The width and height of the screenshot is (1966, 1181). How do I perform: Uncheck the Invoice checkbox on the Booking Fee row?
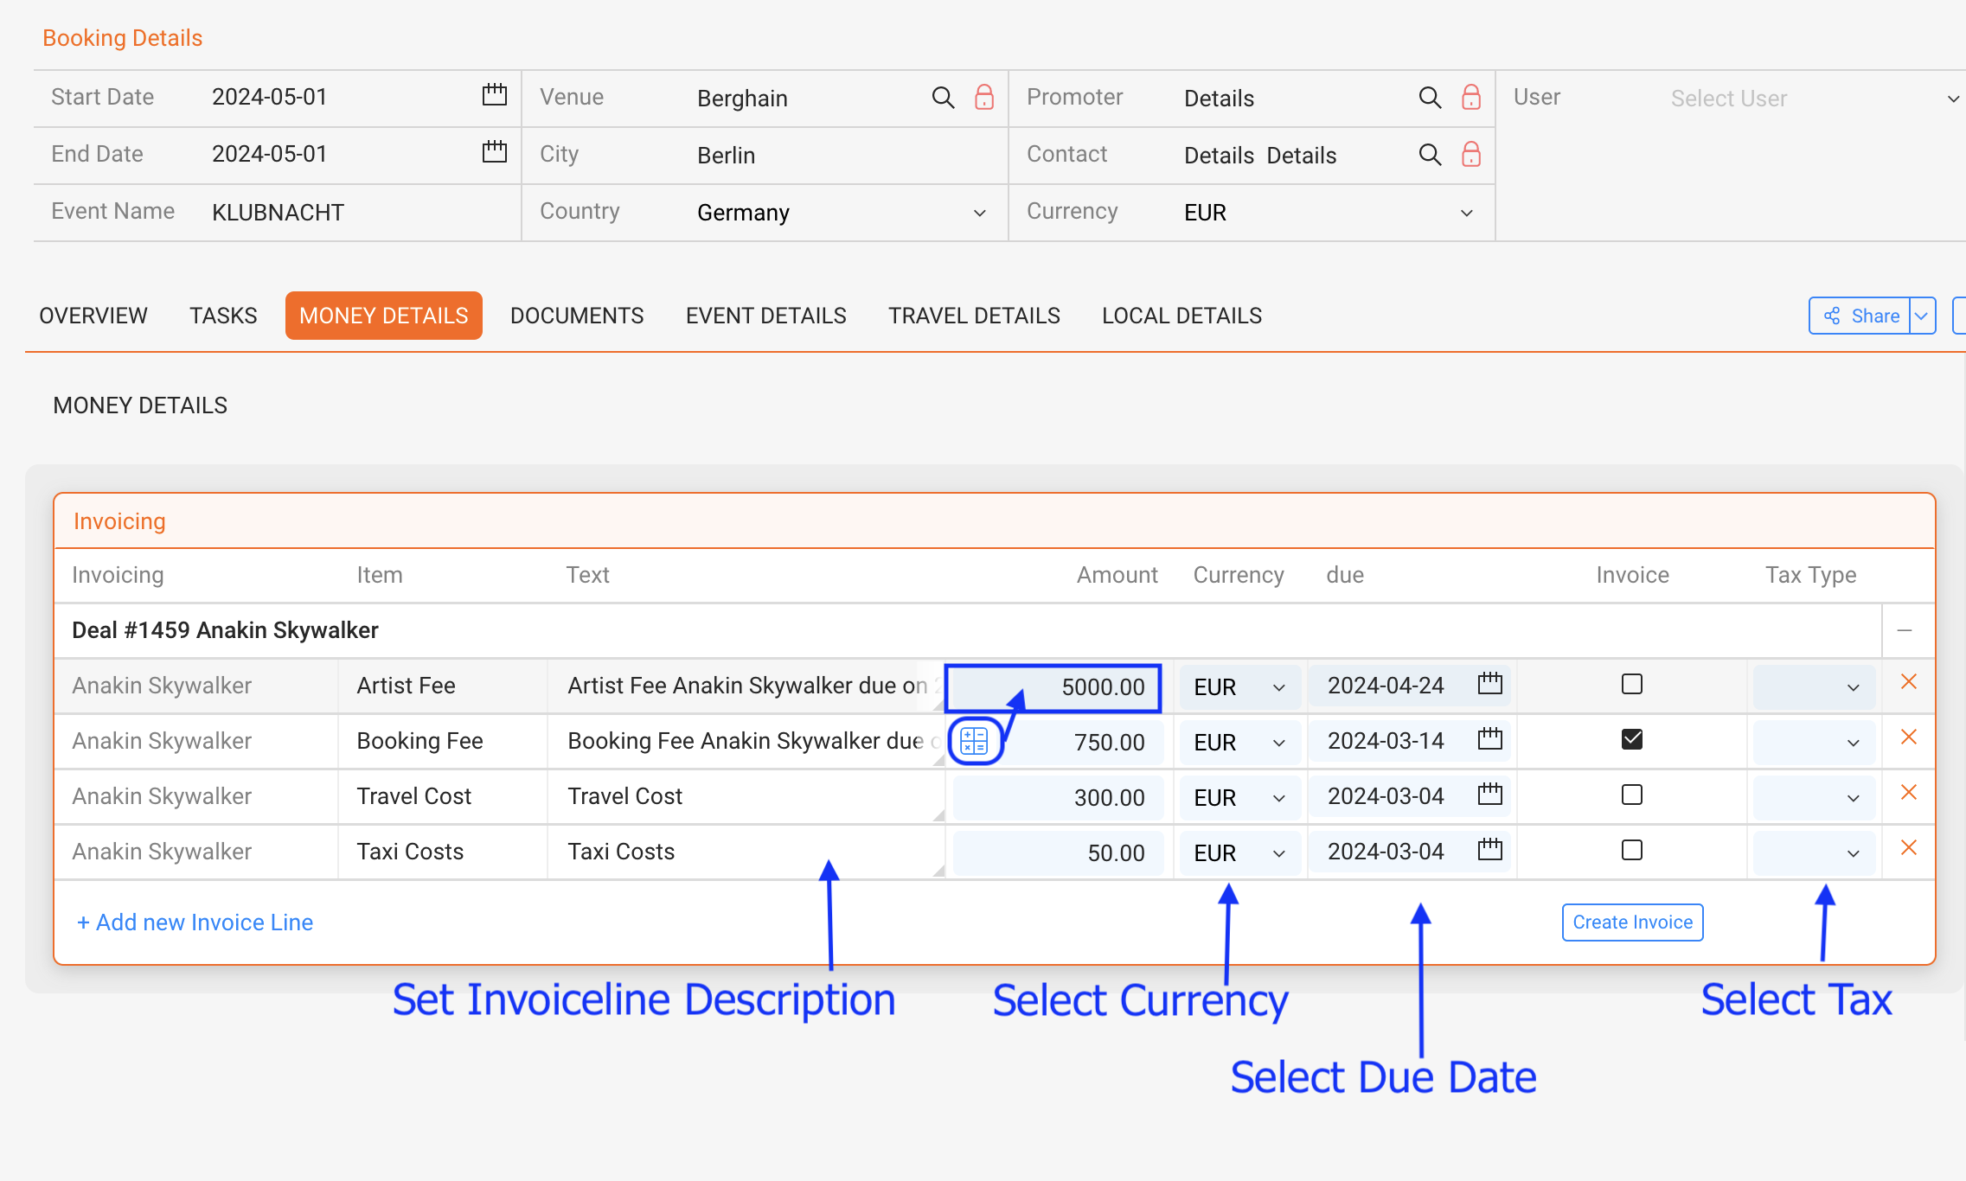[1631, 739]
